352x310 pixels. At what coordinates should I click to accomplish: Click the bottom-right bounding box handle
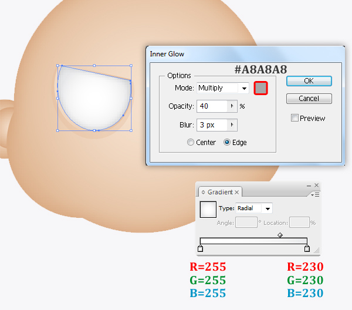(x=131, y=130)
